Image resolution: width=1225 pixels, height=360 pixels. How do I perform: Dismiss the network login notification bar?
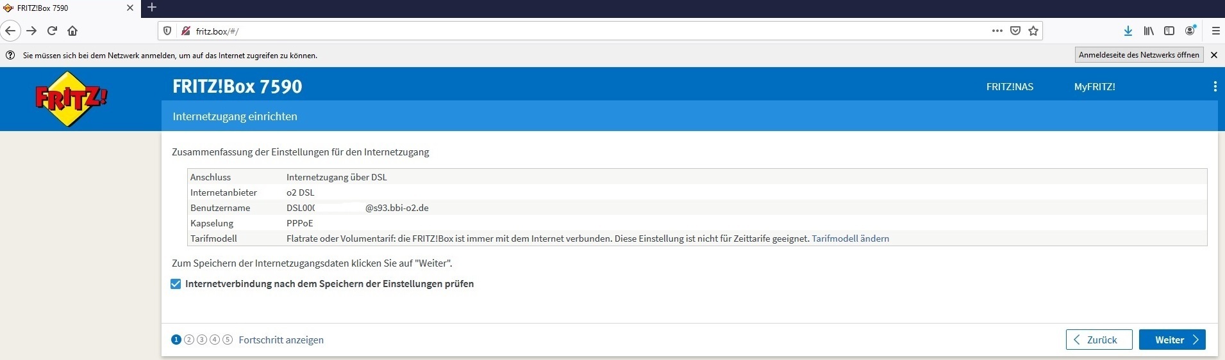(1213, 55)
